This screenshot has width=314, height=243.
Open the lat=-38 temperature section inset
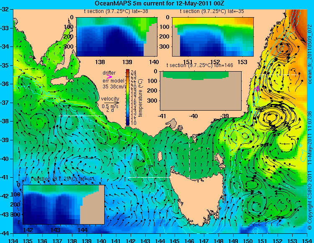[117, 37]
